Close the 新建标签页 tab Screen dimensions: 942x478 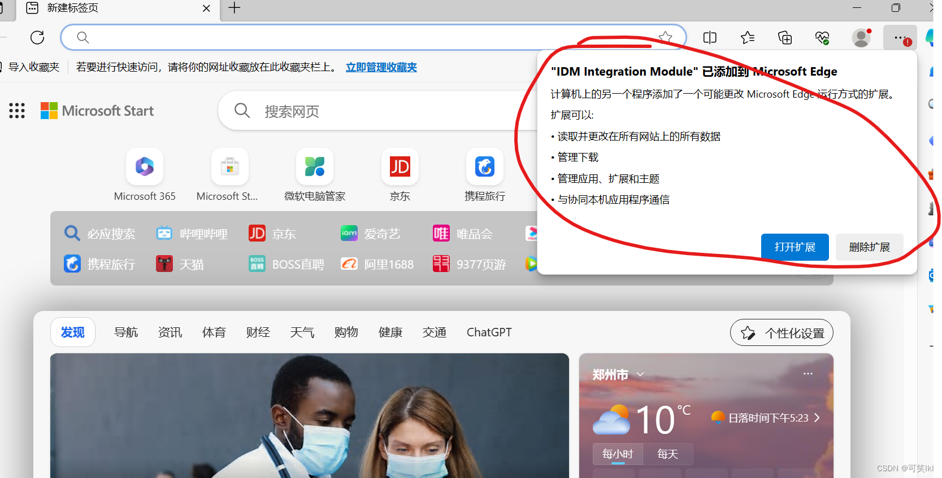click(206, 8)
